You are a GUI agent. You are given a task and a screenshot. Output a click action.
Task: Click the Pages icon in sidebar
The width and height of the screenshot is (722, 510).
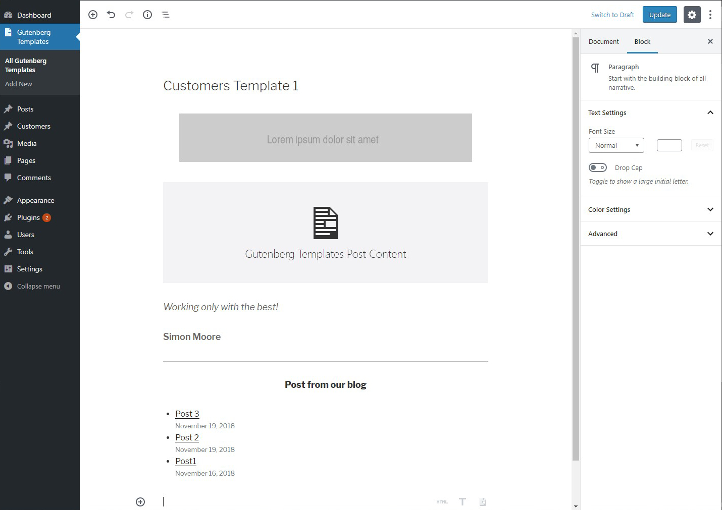[x=8, y=160]
